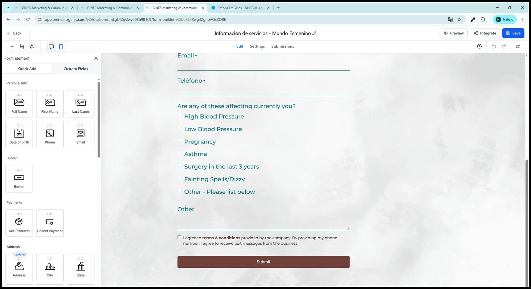Click the Save button
Viewport: 531px width, 289px height.
coord(513,33)
